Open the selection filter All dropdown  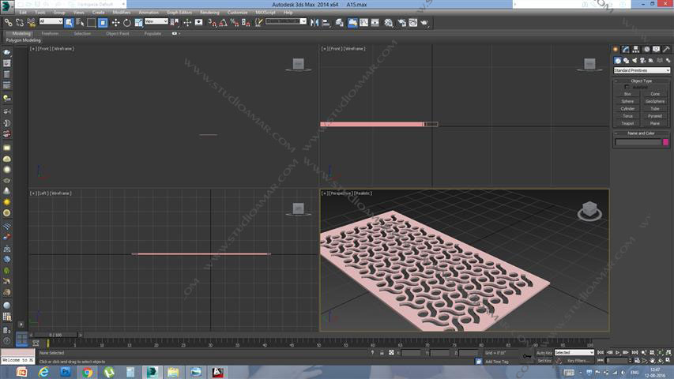click(51, 22)
